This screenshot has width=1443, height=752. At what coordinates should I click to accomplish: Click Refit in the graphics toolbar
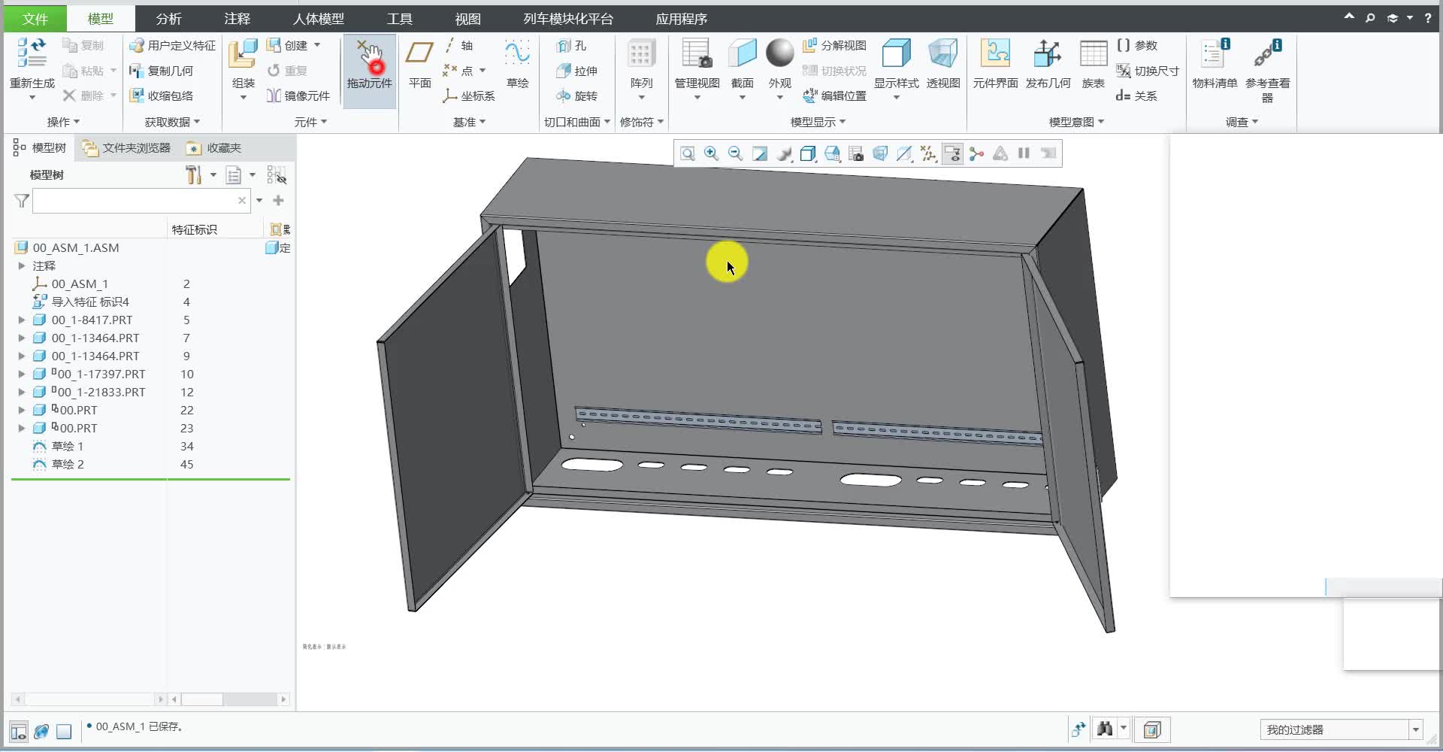[x=687, y=153]
